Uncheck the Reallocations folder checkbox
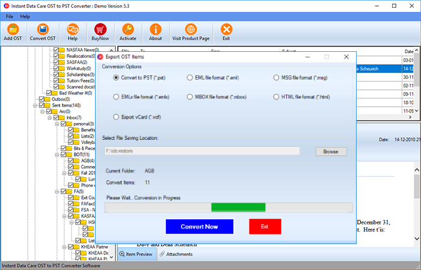The width and height of the screenshot is (421, 270). [x=56, y=56]
